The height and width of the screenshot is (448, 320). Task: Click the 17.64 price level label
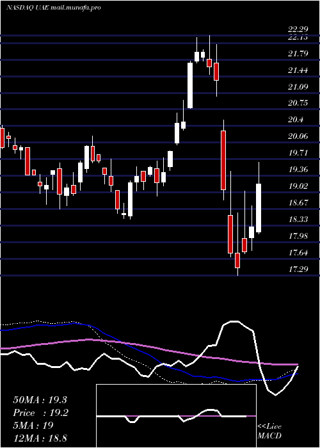(298, 252)
